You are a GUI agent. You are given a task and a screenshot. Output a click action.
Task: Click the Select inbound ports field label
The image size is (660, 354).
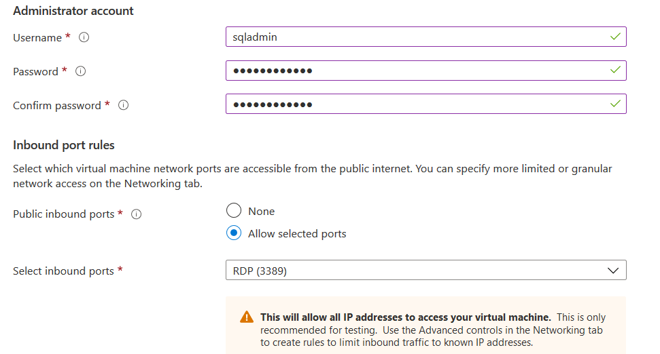pos(63,271)
